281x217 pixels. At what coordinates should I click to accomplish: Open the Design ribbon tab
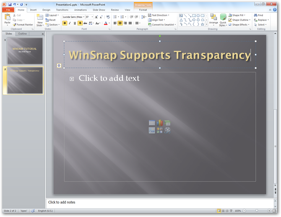pyautogui.click(x=47, y=10)
